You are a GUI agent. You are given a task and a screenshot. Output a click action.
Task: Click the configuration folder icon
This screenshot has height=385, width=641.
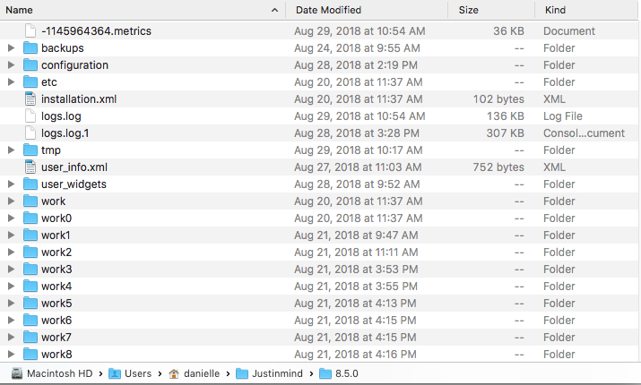(x=30, y=65)
